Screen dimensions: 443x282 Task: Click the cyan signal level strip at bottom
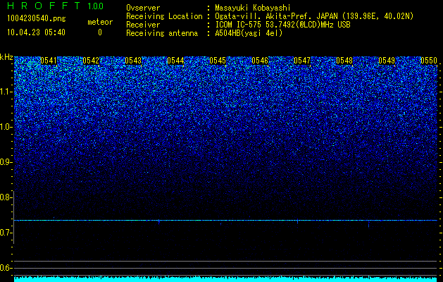coord(225,279)
